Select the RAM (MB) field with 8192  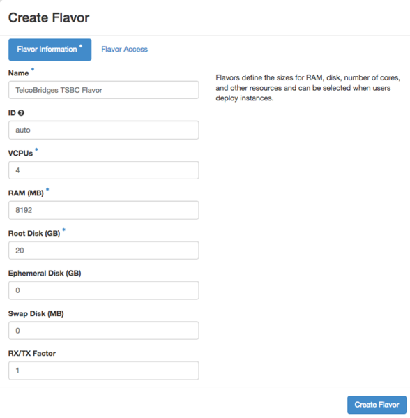pyautogui.click(x=104, y=210)
